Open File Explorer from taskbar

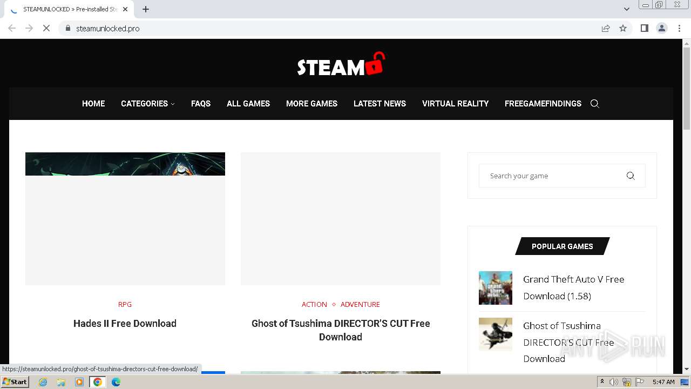[61, 382]
